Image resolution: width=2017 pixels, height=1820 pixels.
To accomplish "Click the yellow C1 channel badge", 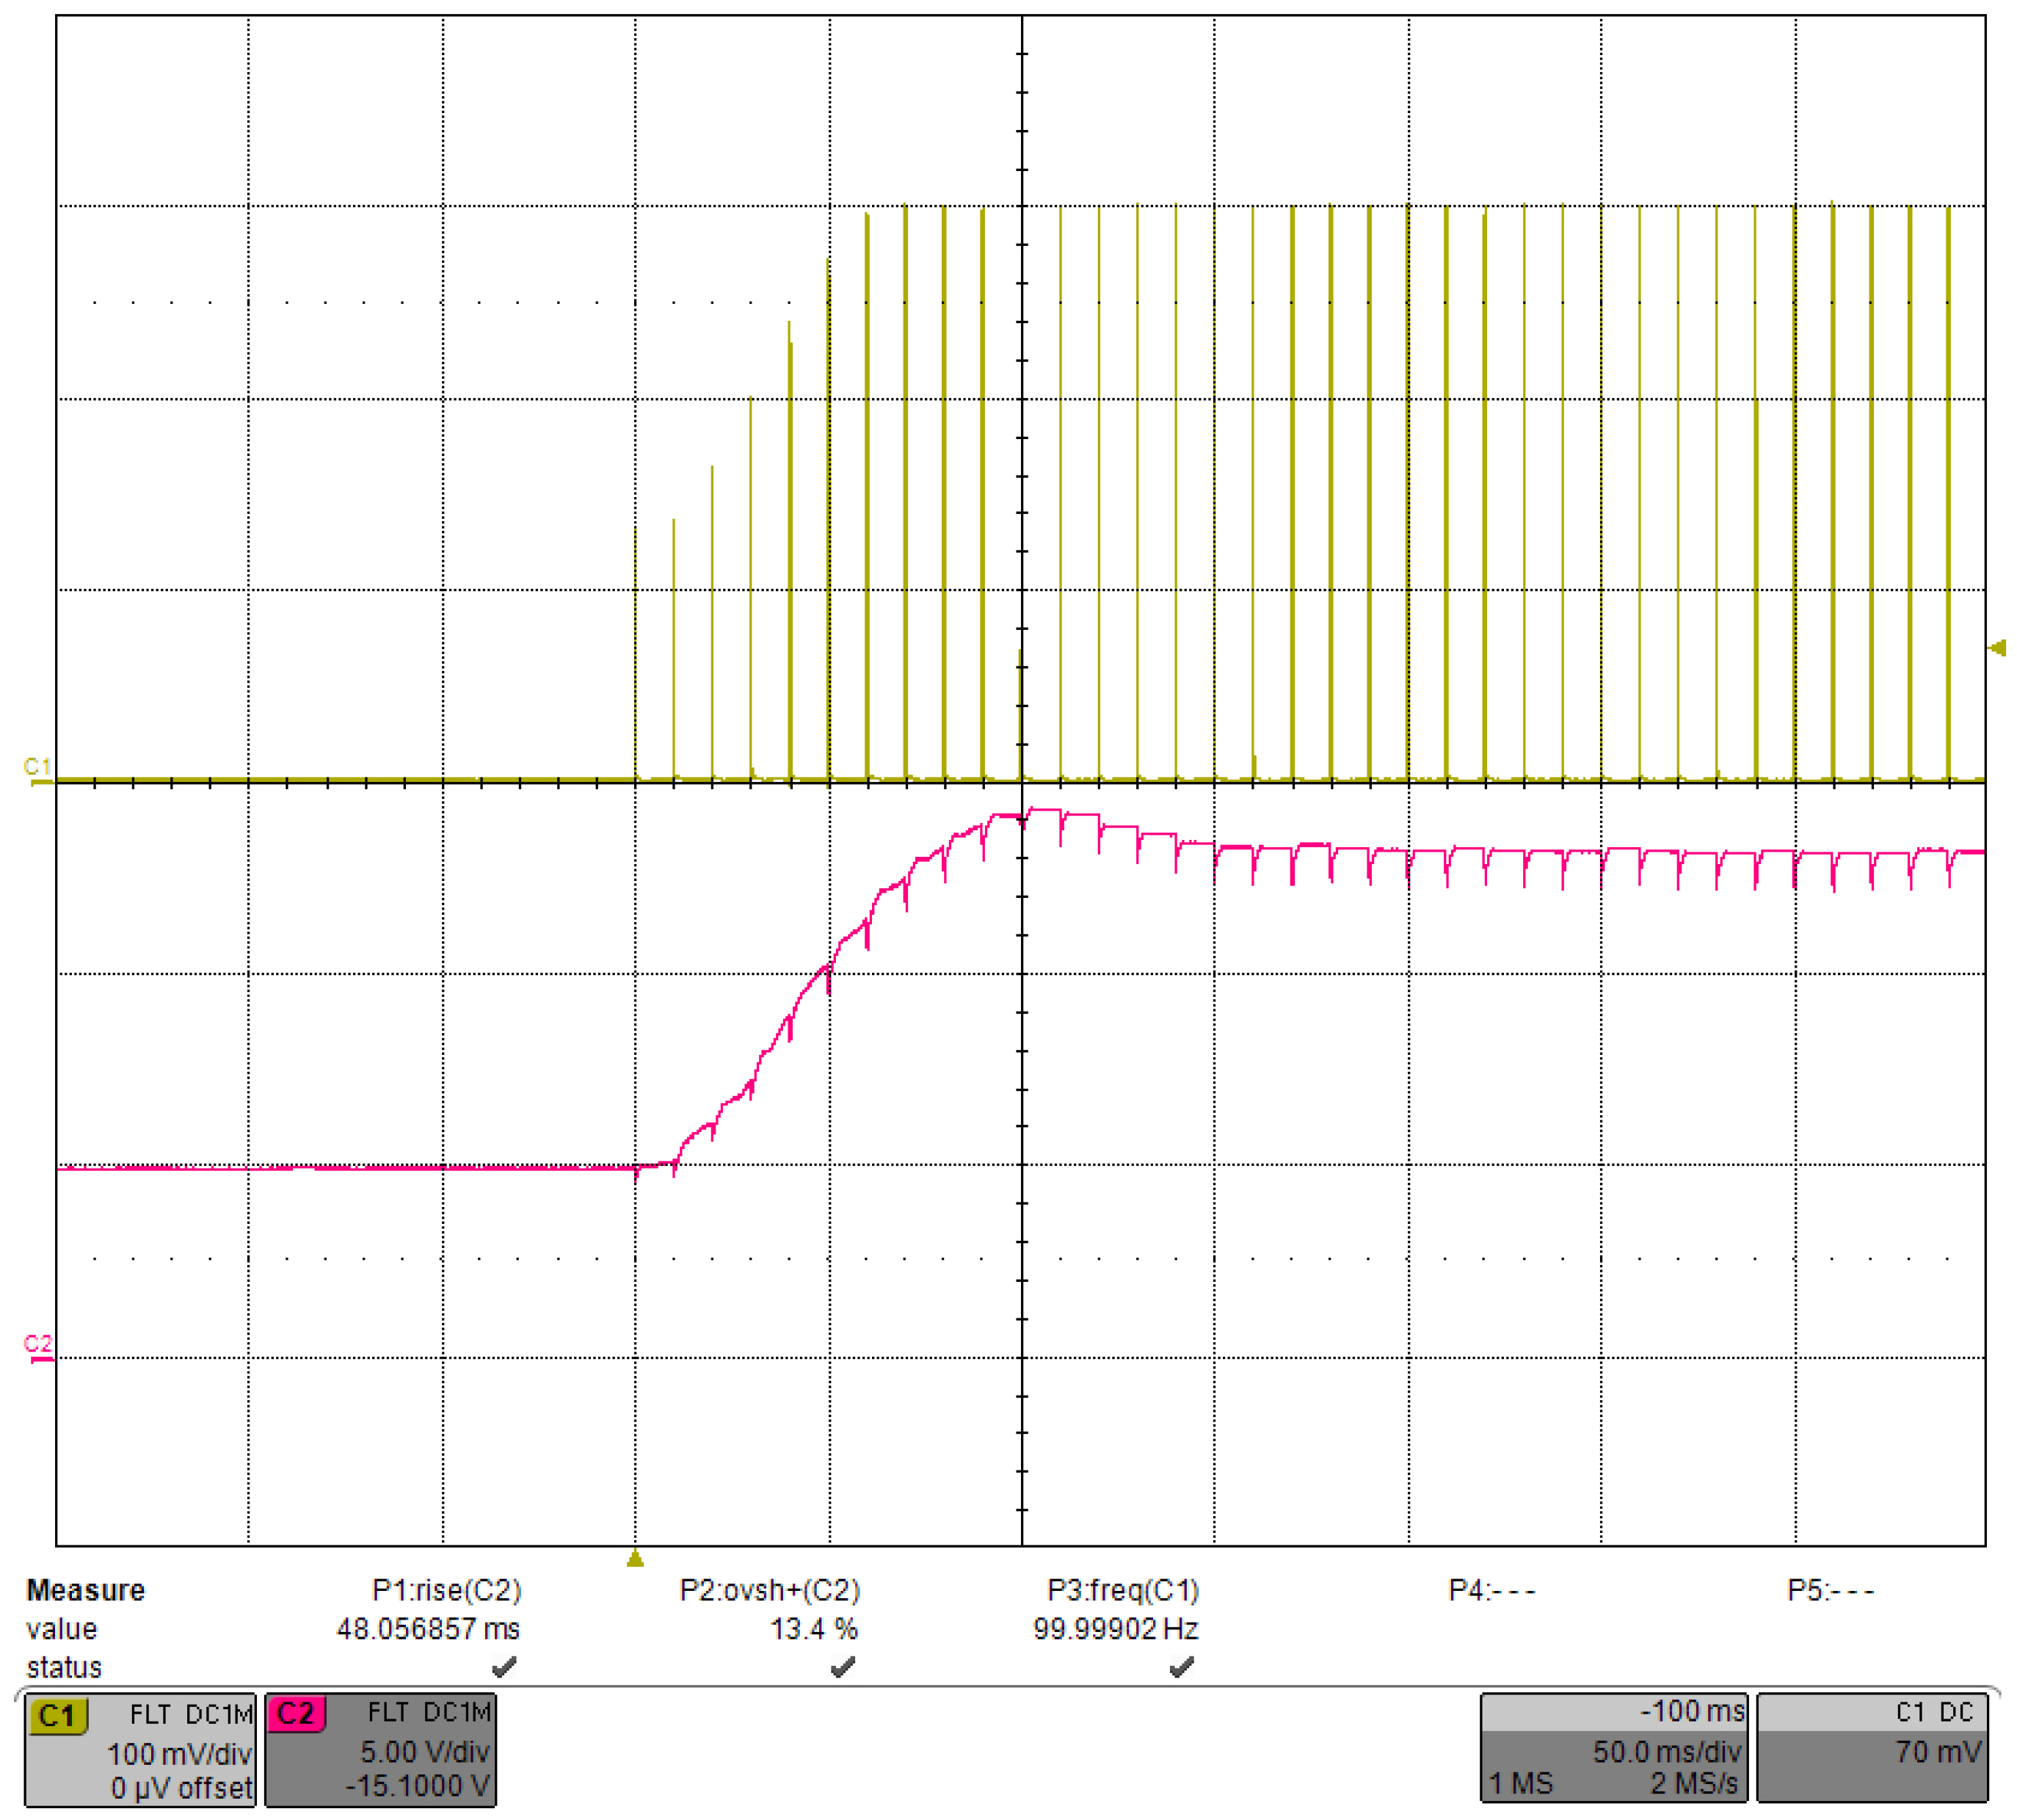I will [57, 1716].
